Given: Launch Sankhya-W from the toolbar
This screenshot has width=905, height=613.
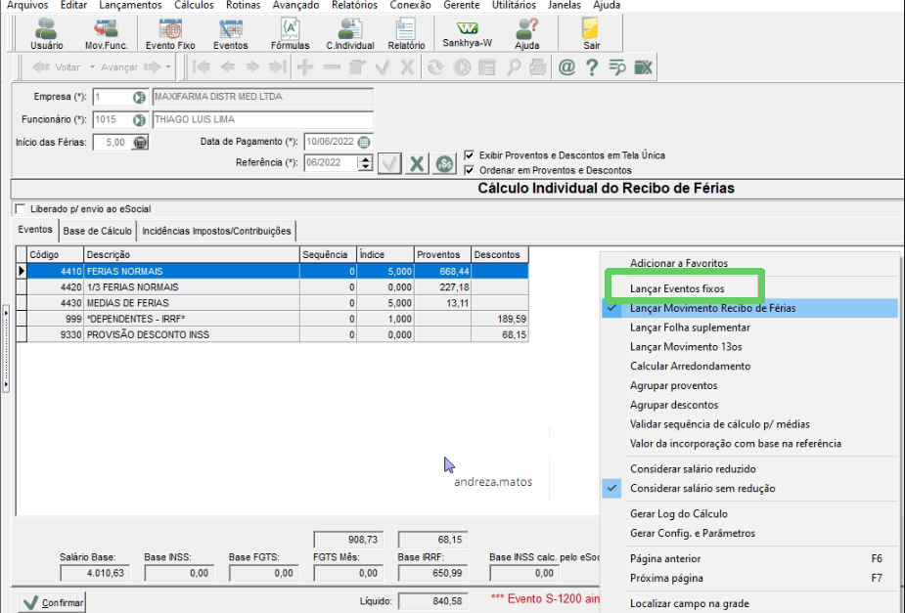Looking at the screenshot, I should [x=467, y=33].
